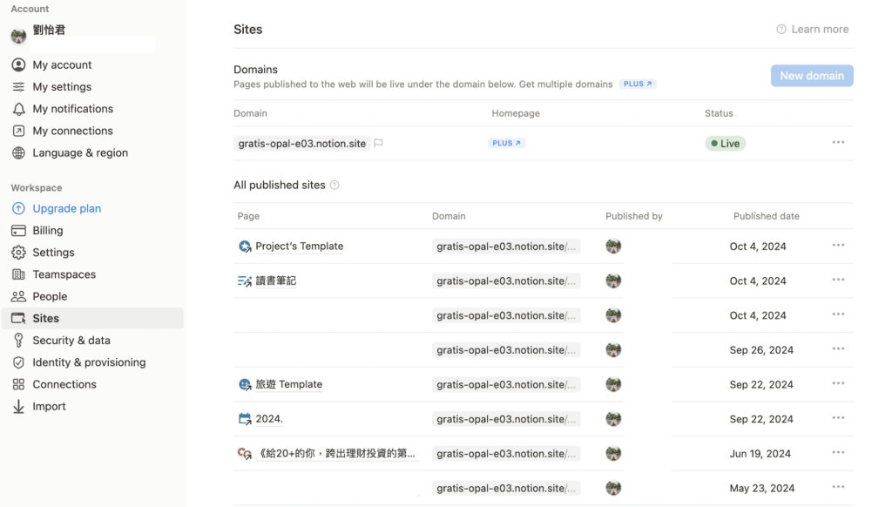Click the help icon next to All published sites
The image size is (892, 507).
point(334,186)
